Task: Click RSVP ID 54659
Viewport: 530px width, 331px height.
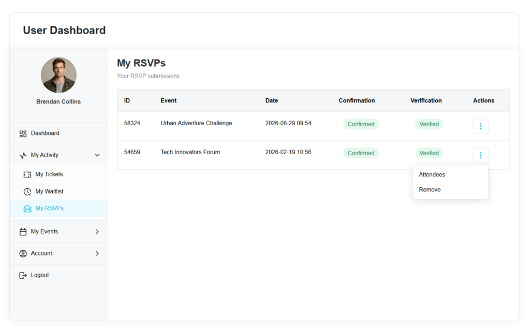Action: point(132,153)
